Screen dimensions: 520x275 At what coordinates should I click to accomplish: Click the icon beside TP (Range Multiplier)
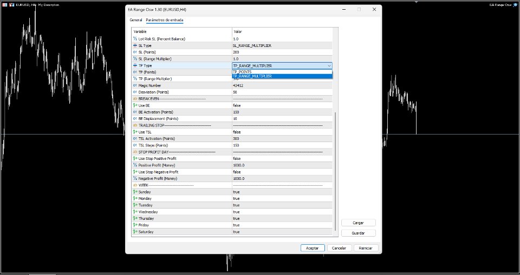(x=135, y=79)
